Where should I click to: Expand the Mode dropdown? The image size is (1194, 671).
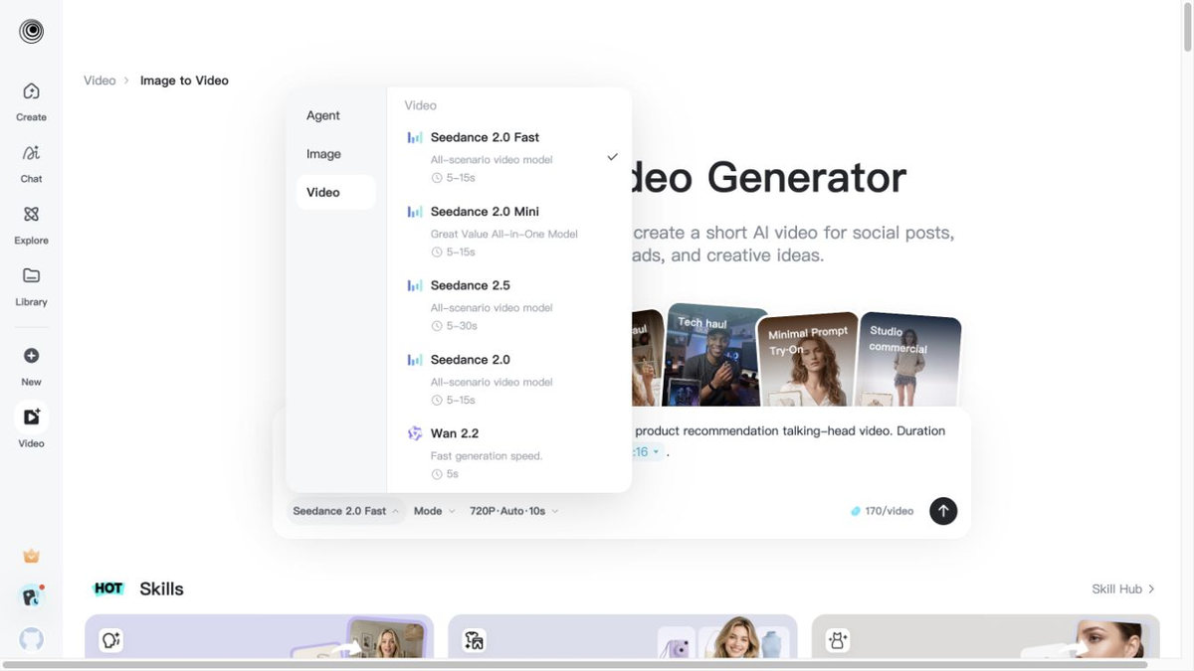click(434, 511)
